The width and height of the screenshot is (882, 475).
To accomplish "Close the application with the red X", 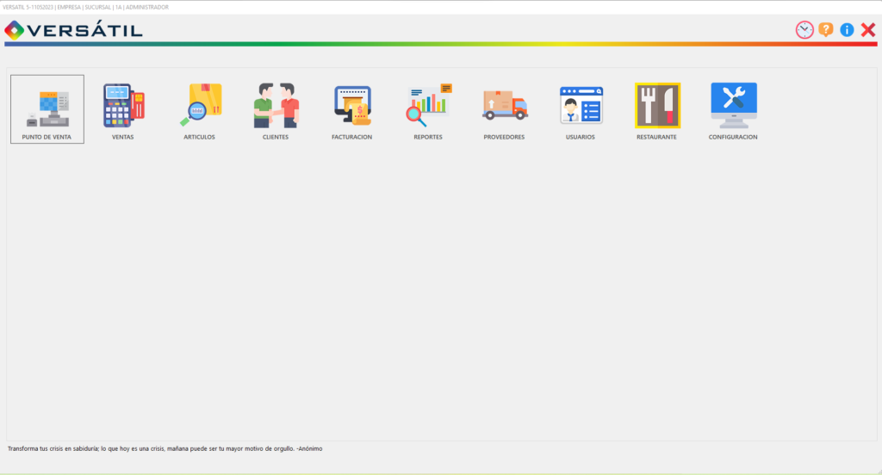I will [x=868, y=30].
